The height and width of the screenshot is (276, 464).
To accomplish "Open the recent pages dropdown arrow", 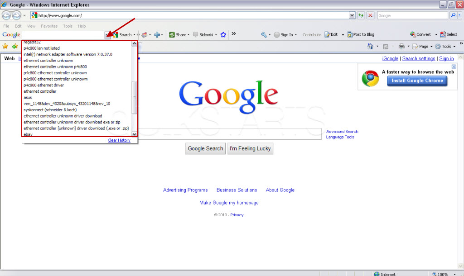I will [24, 15].
